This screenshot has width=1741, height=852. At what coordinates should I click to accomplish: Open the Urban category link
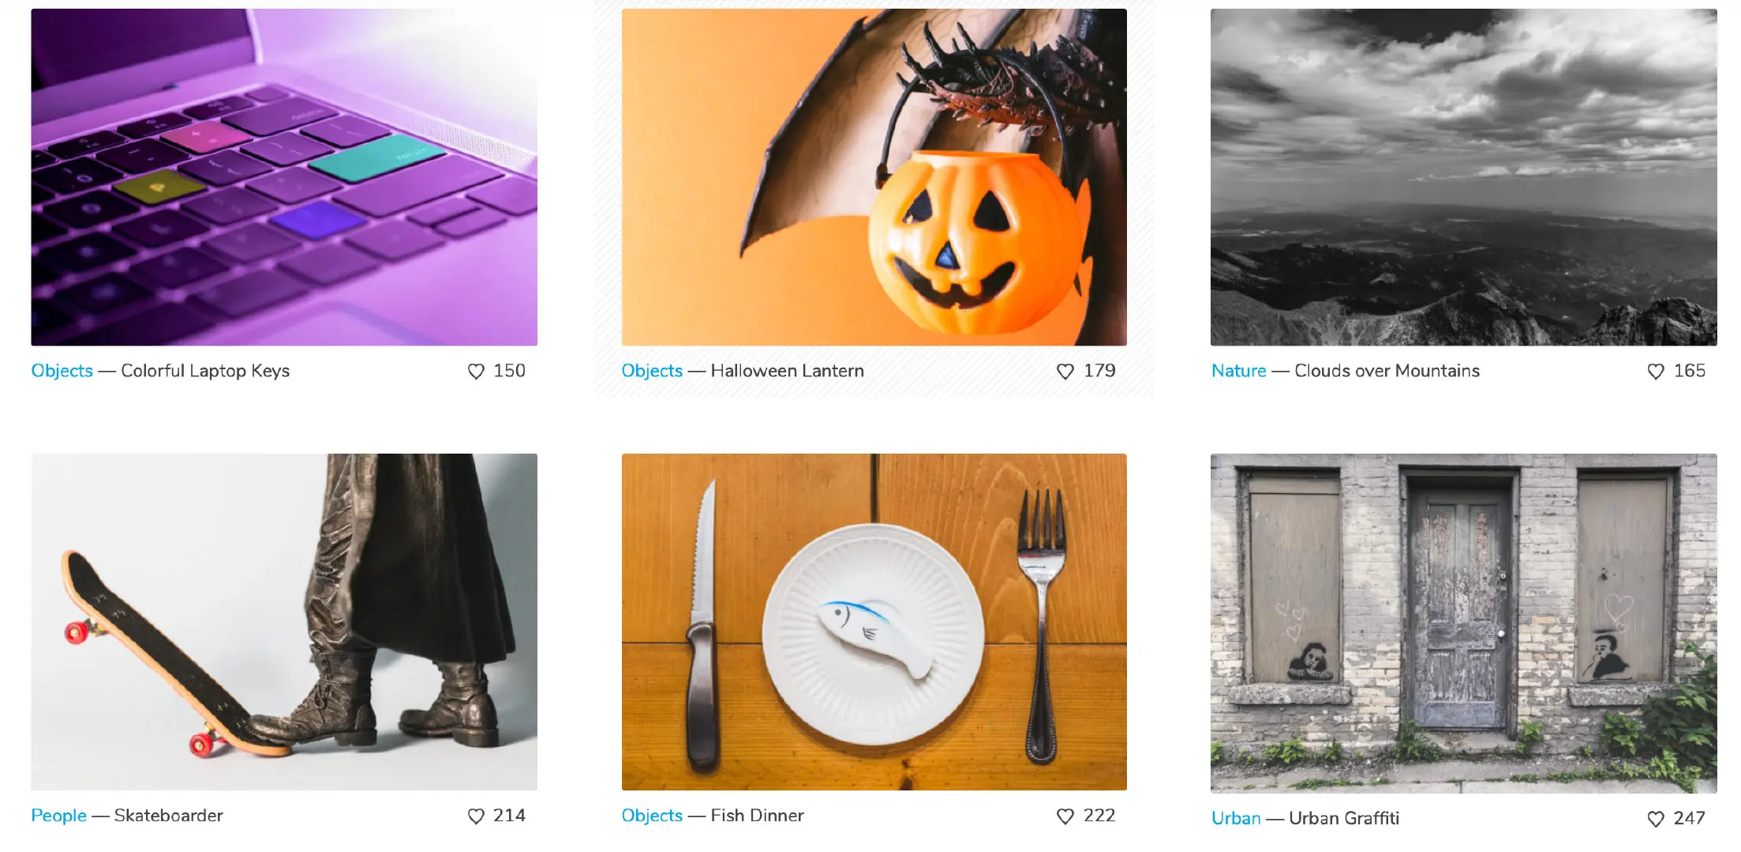coord(1236,819)
